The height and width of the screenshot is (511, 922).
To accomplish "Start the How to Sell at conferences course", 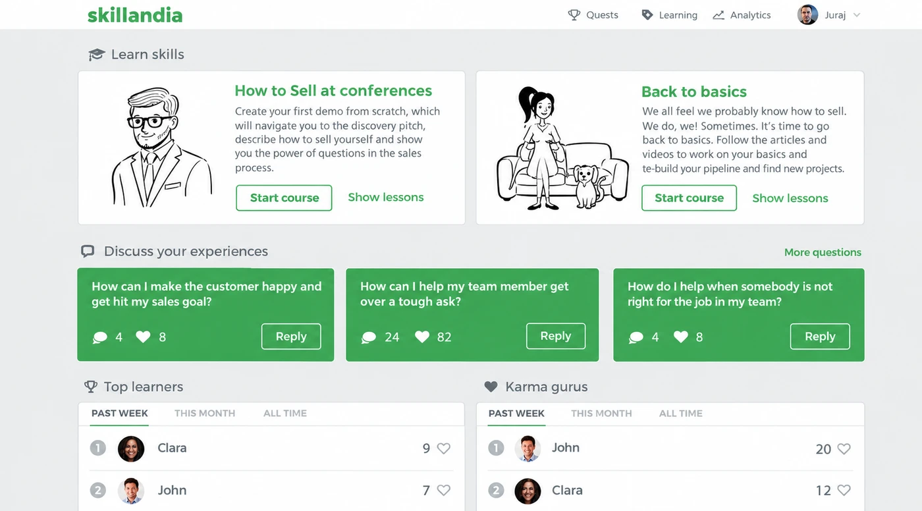I will 284,198.
